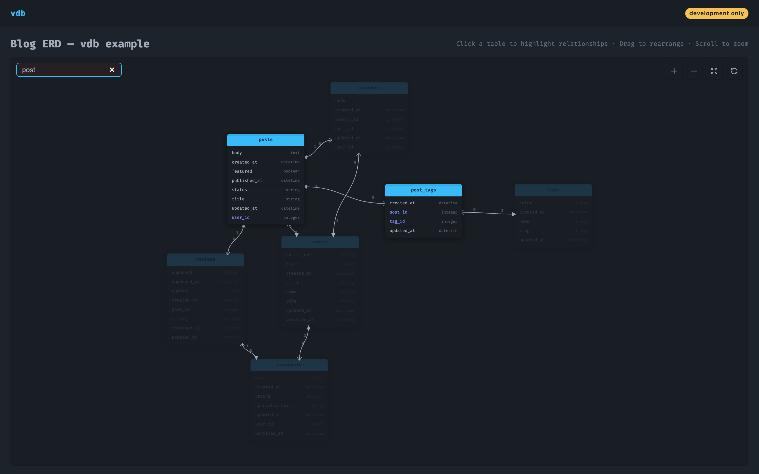Click the development only badge
The image size is (759, 474).
point(716,13)
